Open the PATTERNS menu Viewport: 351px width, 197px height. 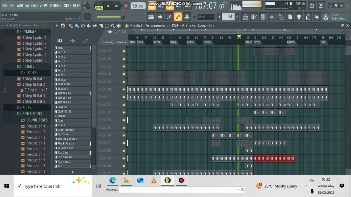pyautogui.click(x=31, y=5)
